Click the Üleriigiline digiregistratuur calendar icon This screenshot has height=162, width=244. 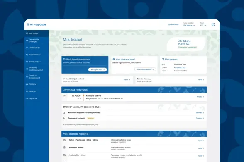coord(64,59)
